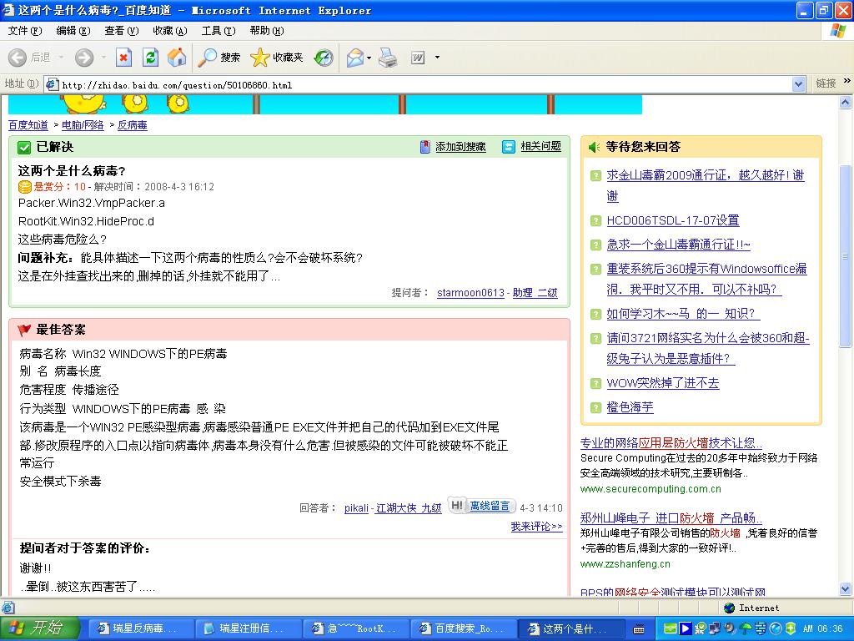Print the page with the printer icon
This screenshot has height=641, width=854.
coord(388,58)
